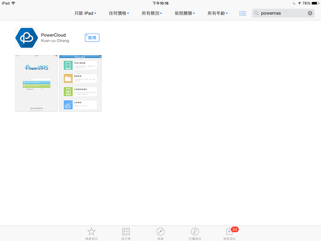Screen dimensions: 321x241
Task: Expand the 所有類別 category dropdown
Action: (152, 13)
